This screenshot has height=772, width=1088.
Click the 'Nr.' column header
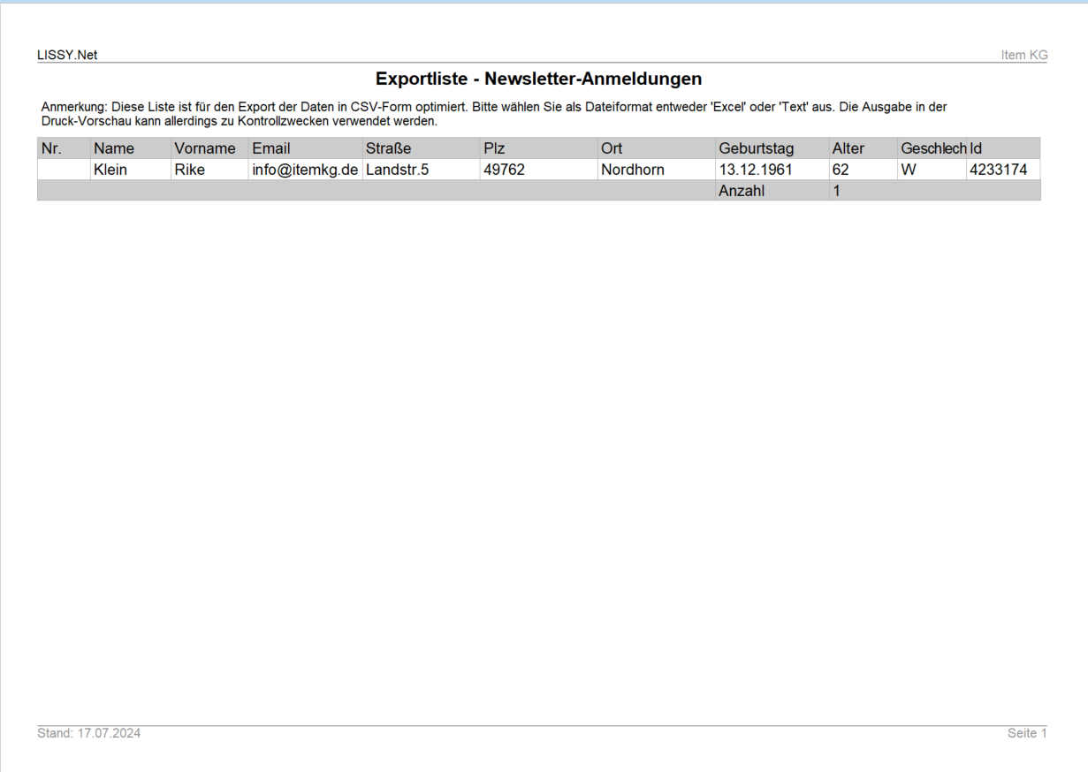pyautogui.click(x=64, y=148)
